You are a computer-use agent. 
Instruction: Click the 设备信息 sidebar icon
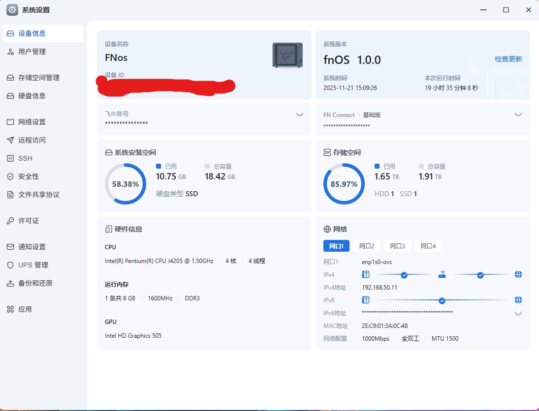pos(10,33)
